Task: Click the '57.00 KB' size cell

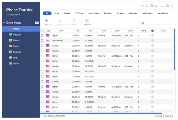Action: click(89, 40)
